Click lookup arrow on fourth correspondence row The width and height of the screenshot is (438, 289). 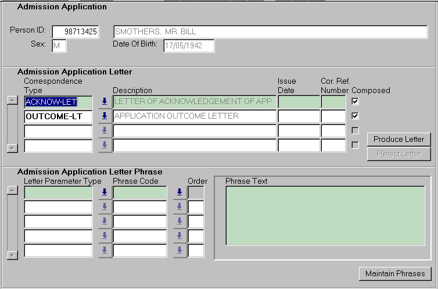(x=105, y=145)
